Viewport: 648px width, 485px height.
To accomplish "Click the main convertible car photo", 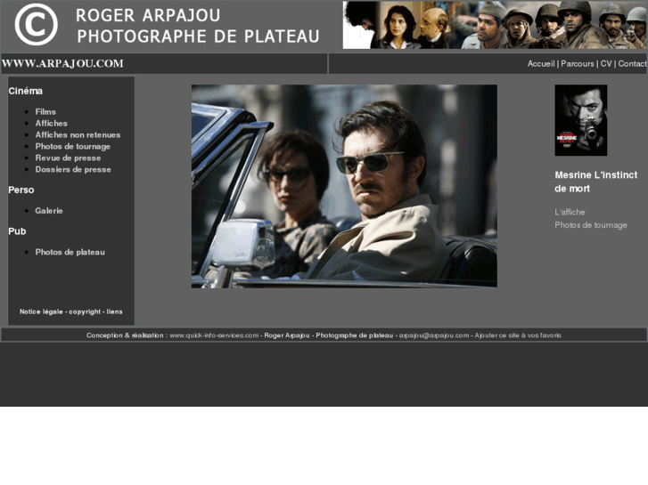I will pyautogui.click(x=344, y=186).
